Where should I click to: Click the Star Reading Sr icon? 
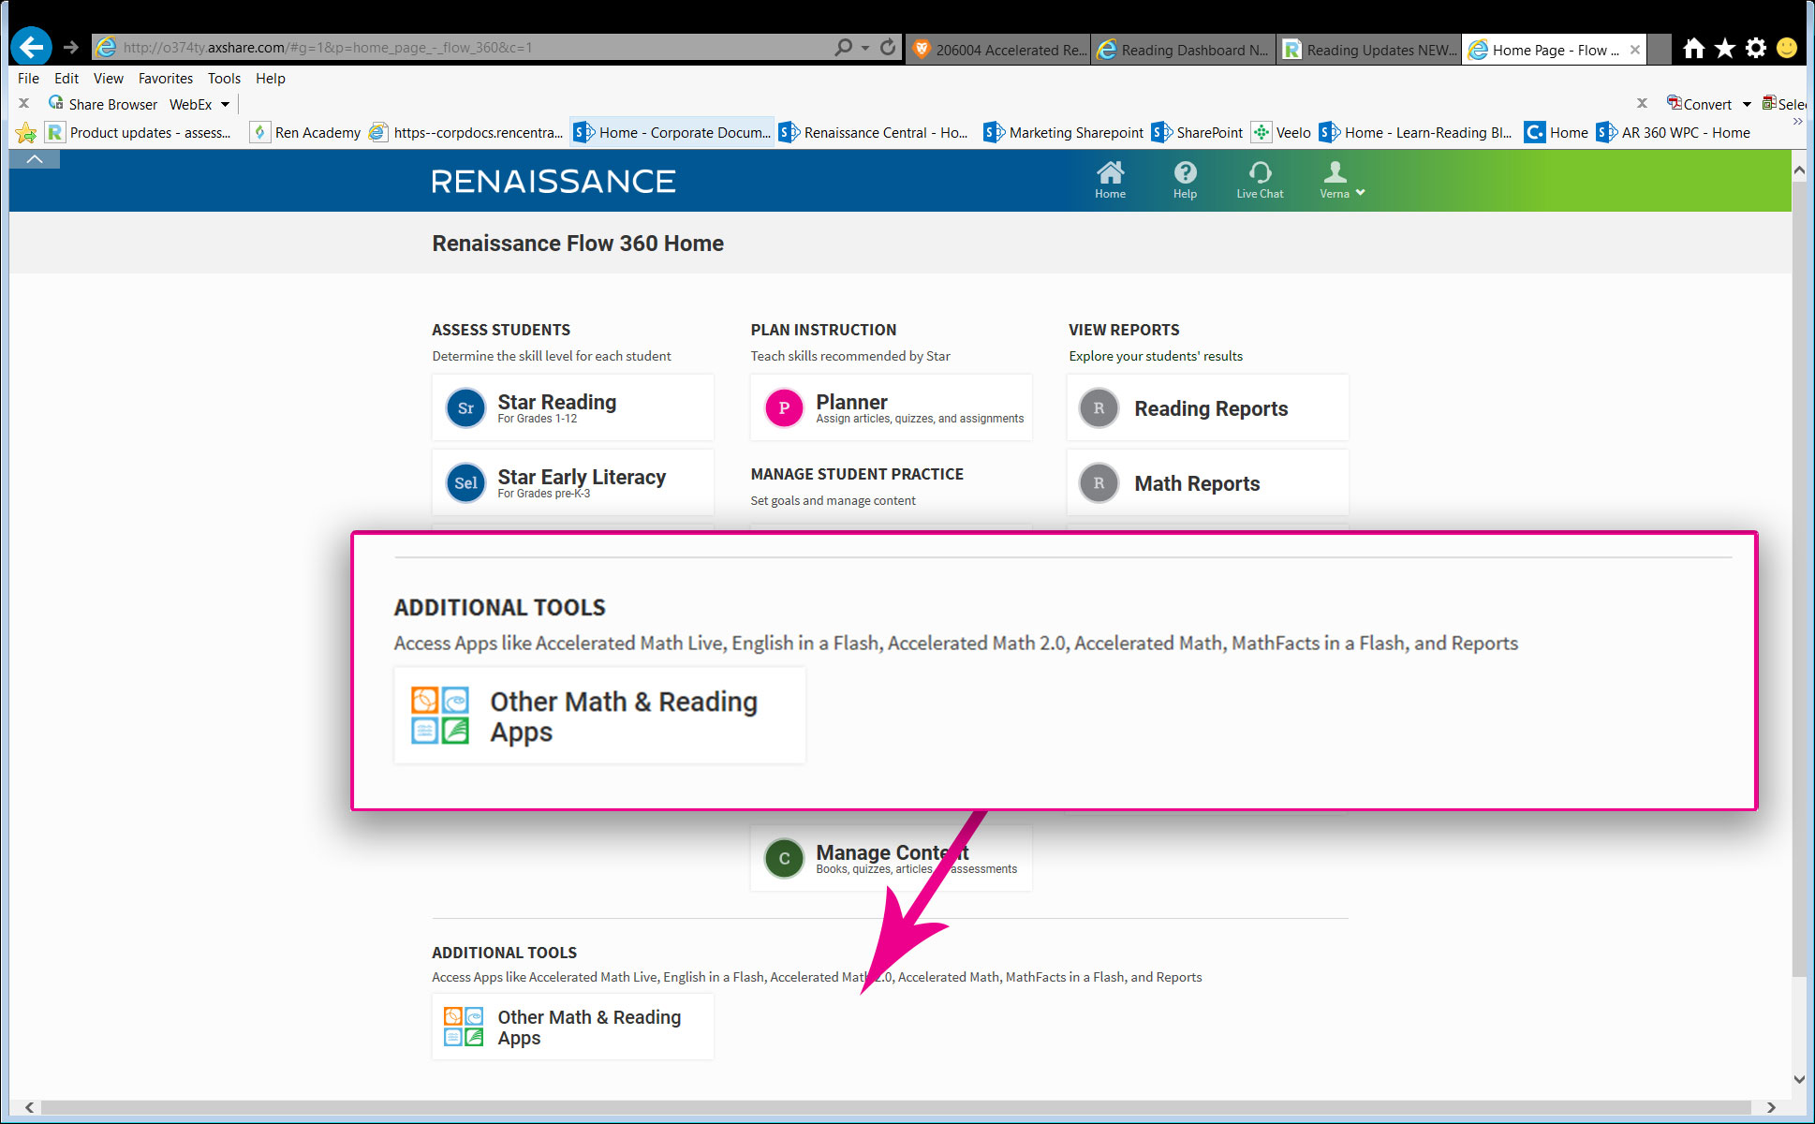click(x=465, y=408)
